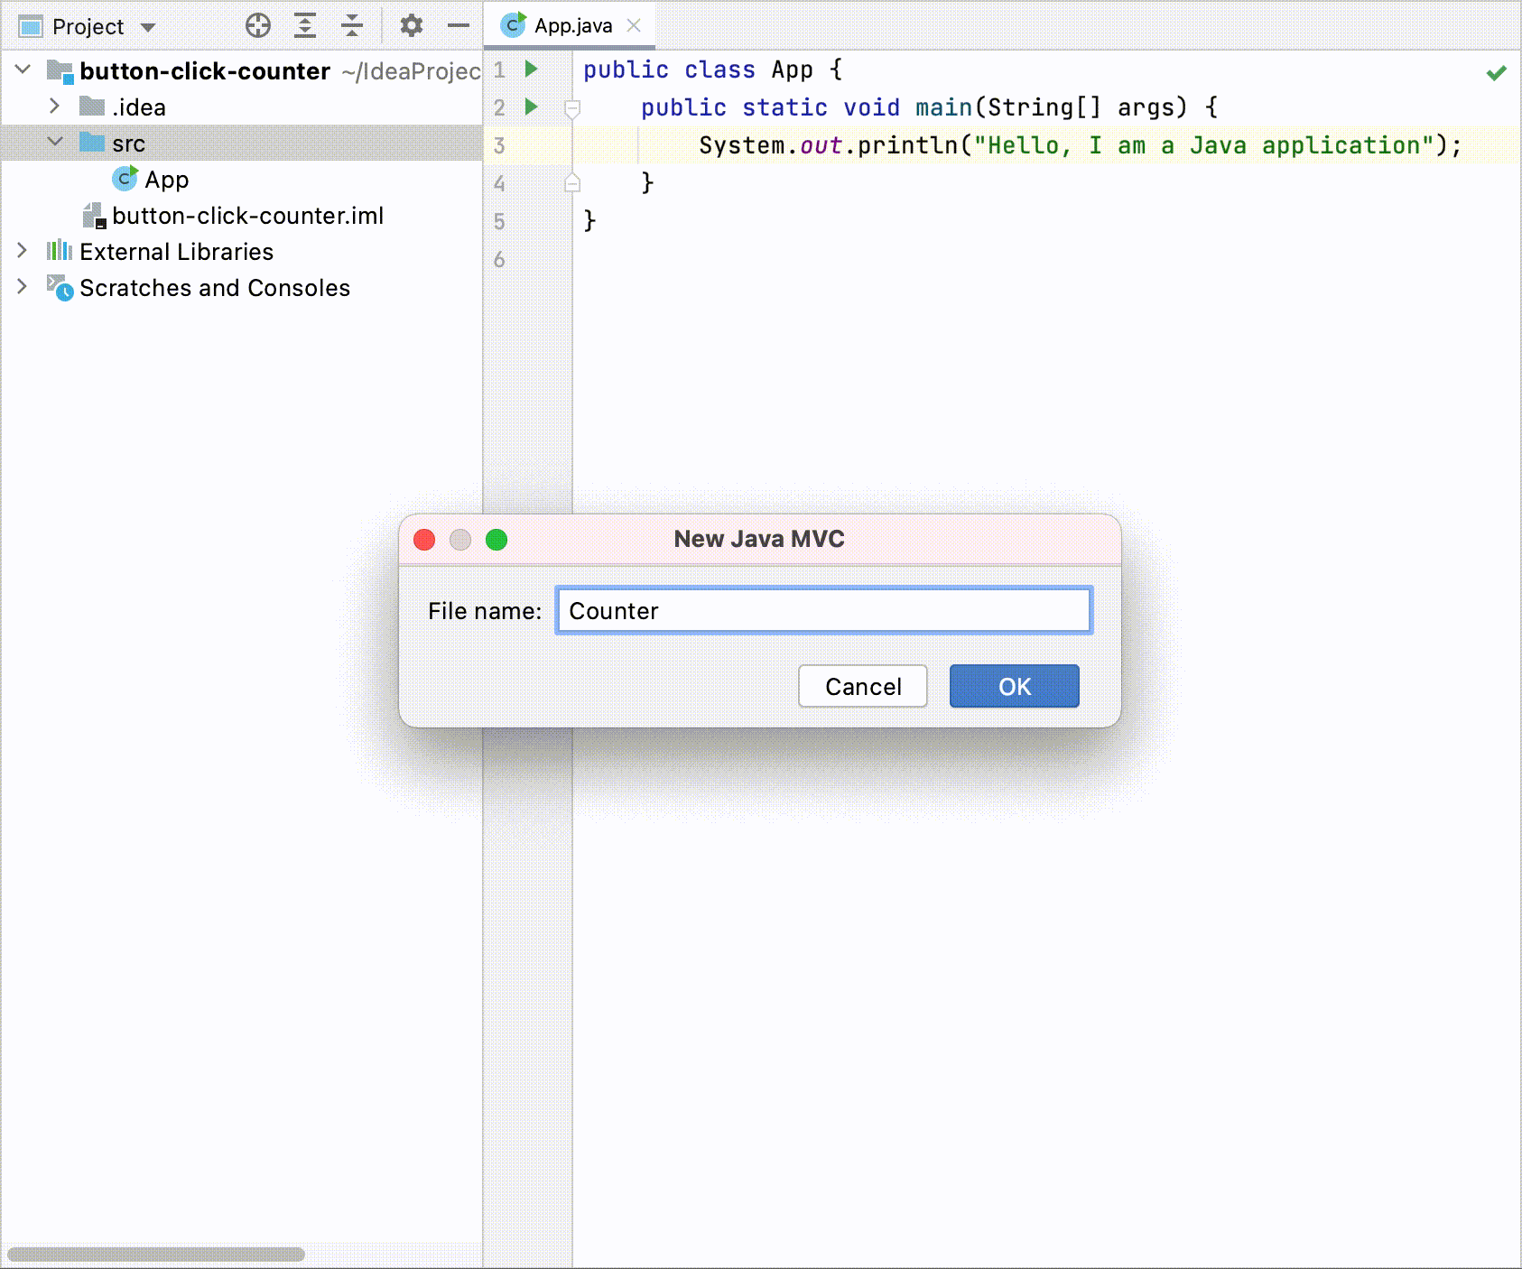Image resolution: width=1522 pixels, height=1269 pixels.
Task: Hide the Project tool window
Action: click(x=459, y=25)
